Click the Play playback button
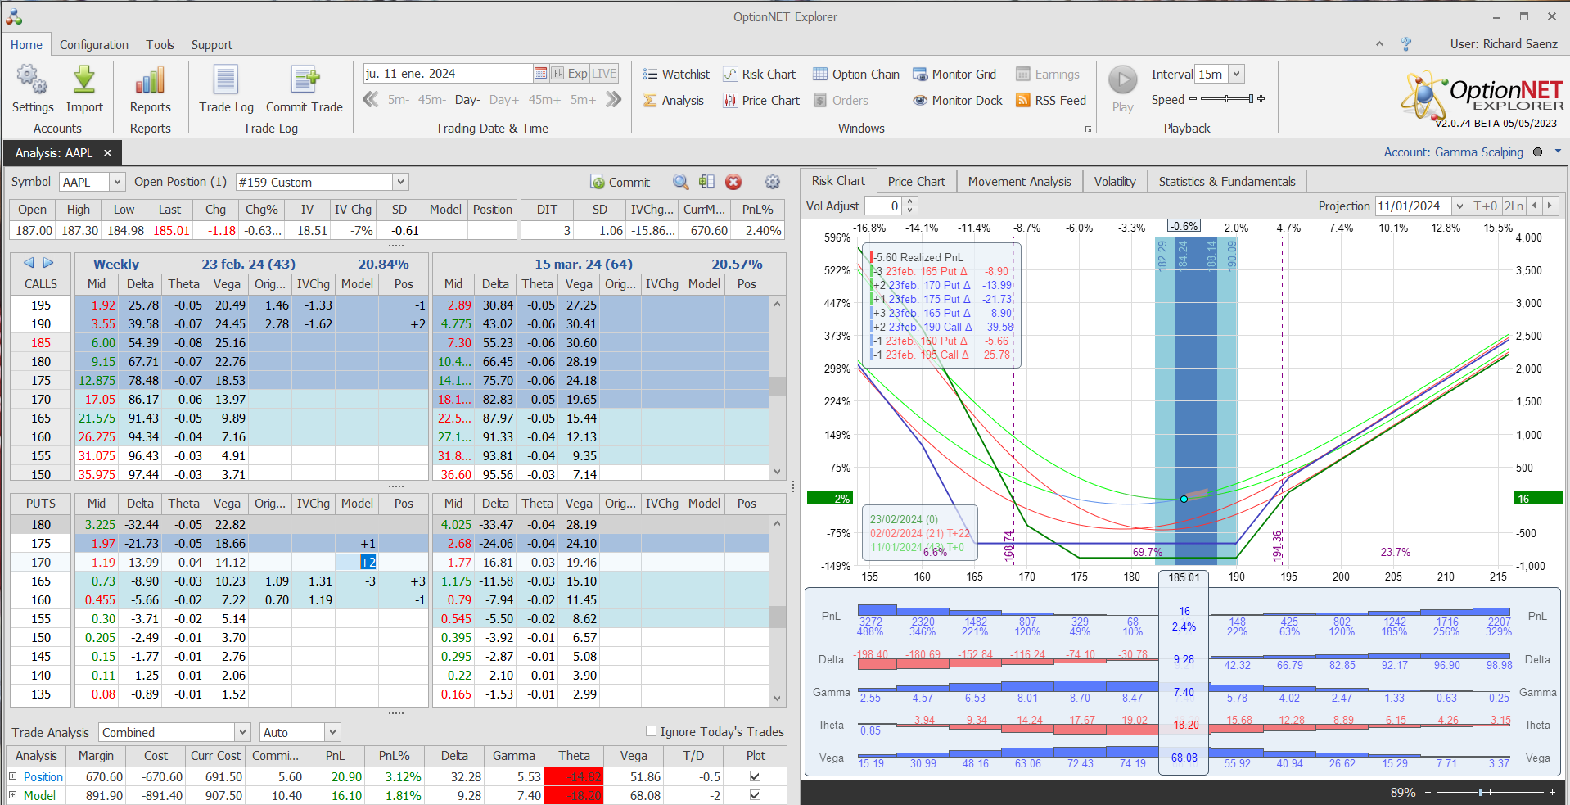 (x=1123, y=80)
